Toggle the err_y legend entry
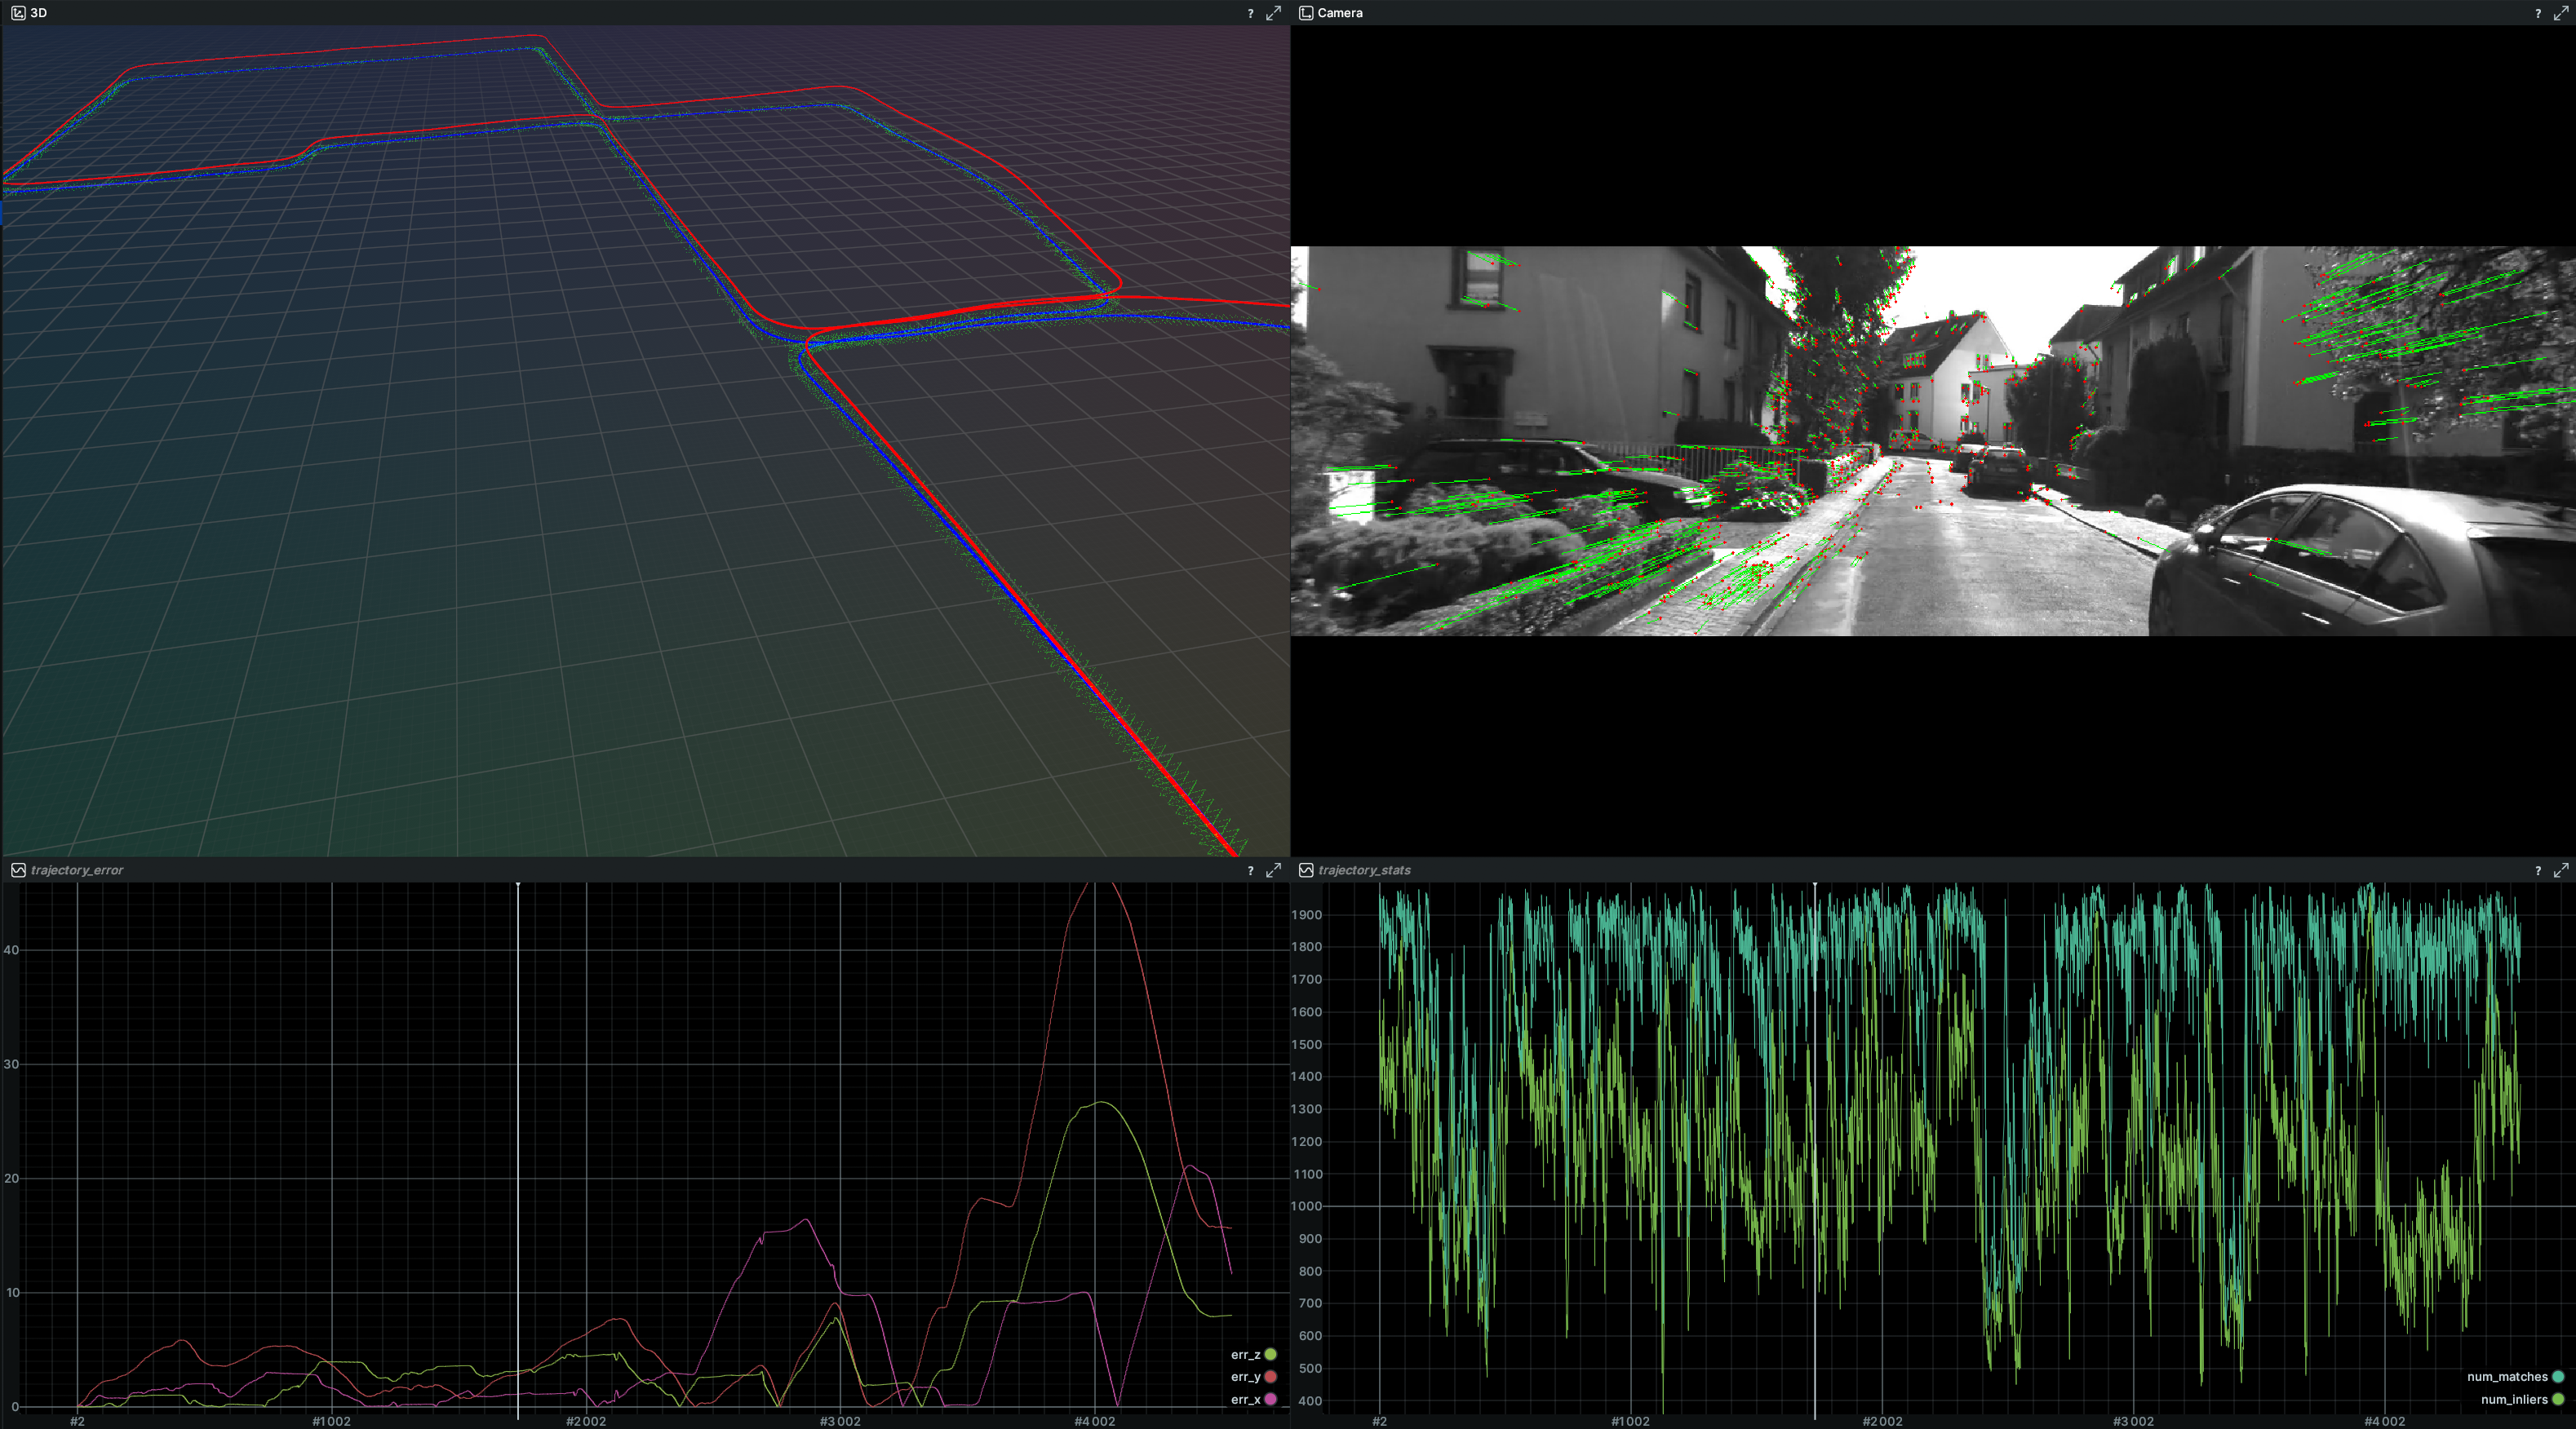The height and width of the screenshot is (1429, 2576). [1253, 1377]
